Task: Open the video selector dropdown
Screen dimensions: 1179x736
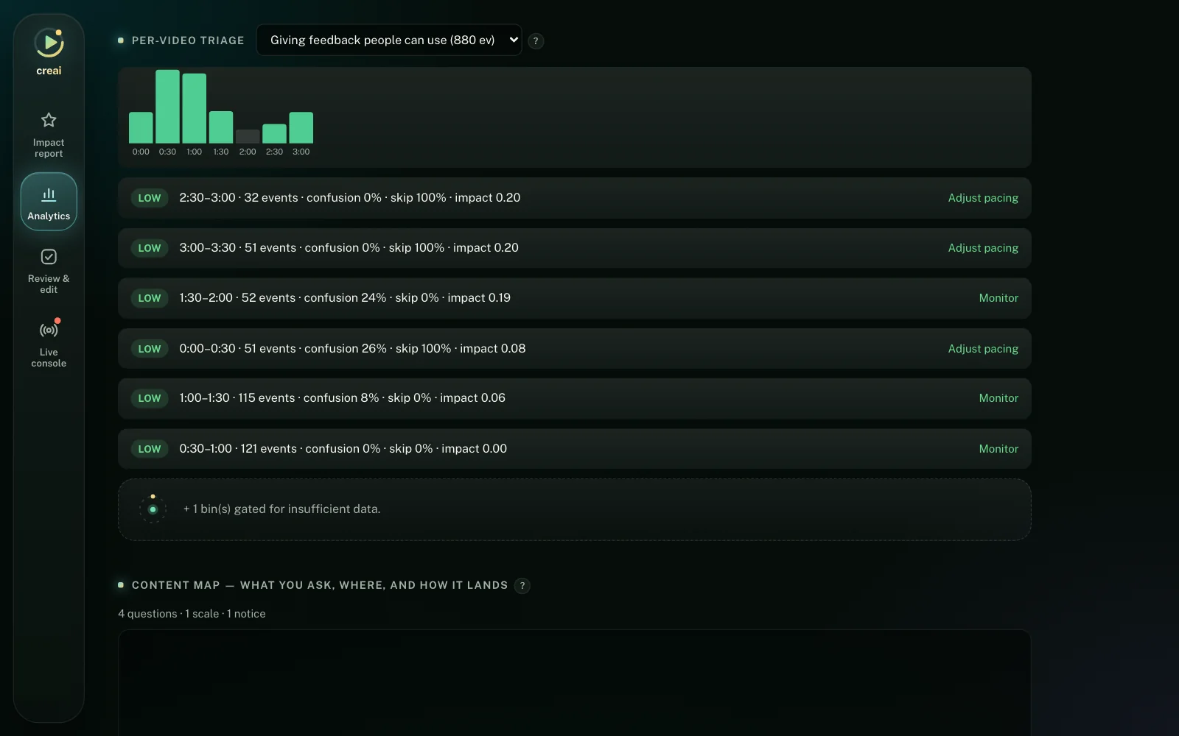Action: pyautogui.click(x=389, y=40)
